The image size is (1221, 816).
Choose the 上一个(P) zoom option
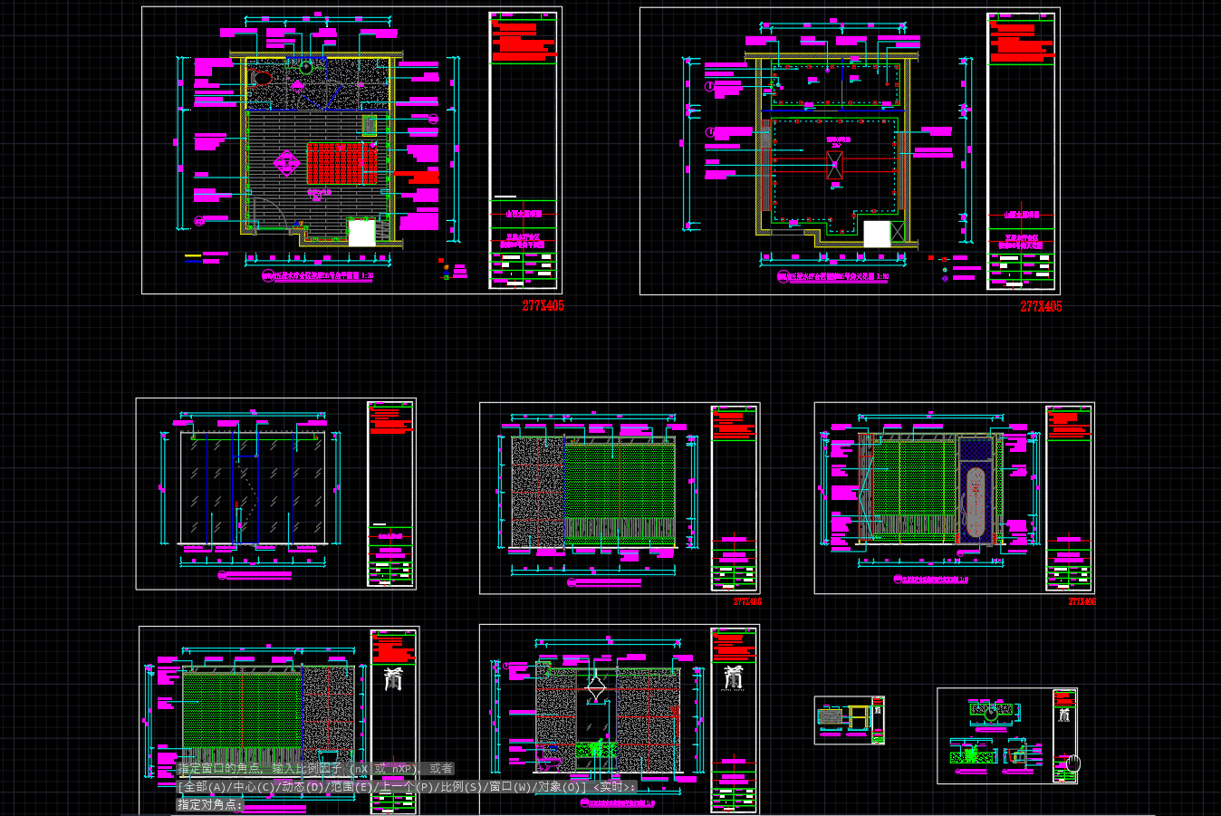(x=407, y=787)
